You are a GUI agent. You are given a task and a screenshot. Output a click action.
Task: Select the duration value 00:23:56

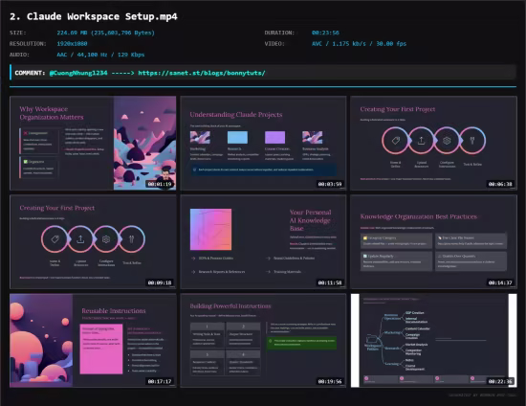325,33
